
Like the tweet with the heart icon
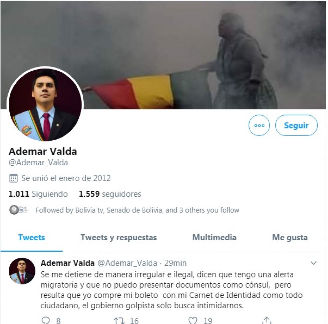(x=193, y=320)
